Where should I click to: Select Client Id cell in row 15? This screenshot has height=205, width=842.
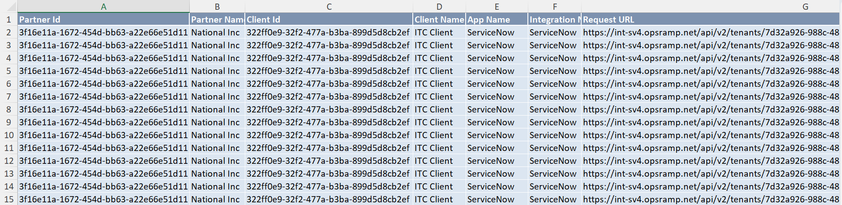329,199
